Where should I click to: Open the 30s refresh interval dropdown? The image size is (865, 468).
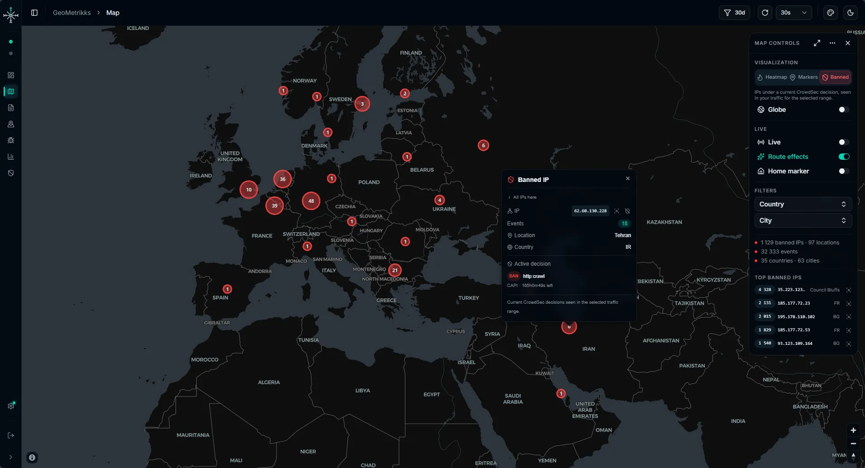(794, 13)
